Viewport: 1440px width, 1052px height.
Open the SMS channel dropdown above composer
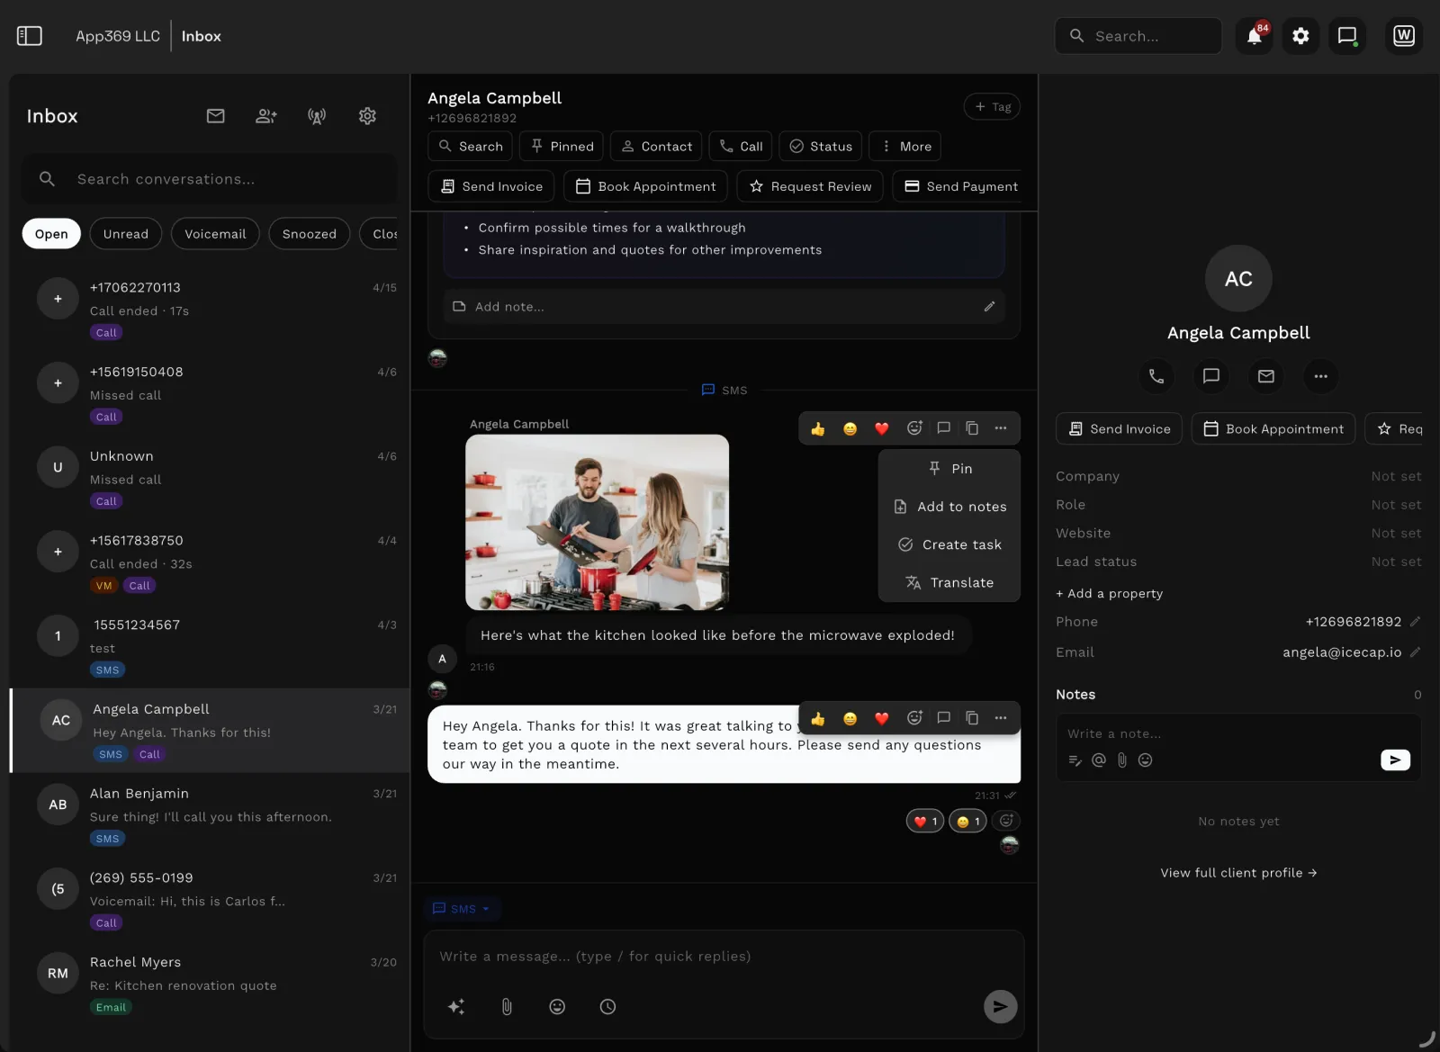click(462, 909)
